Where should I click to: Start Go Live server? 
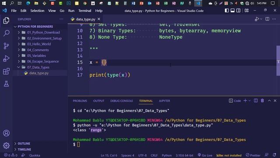coord(205,155)
